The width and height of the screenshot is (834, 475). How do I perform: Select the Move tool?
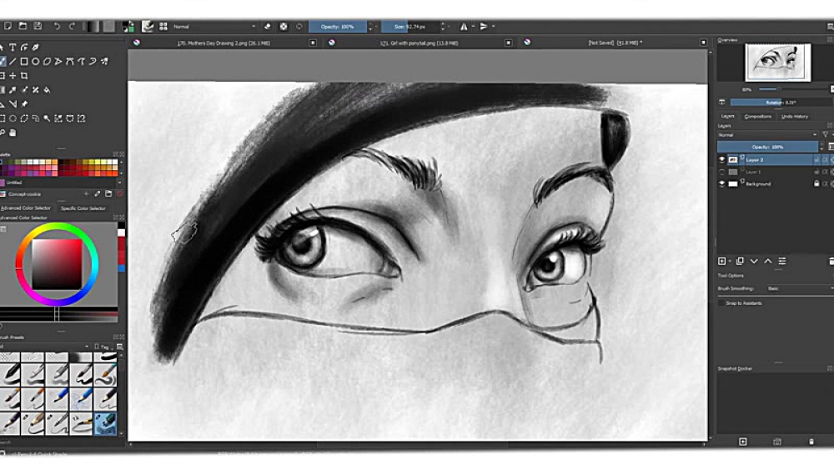13,76
